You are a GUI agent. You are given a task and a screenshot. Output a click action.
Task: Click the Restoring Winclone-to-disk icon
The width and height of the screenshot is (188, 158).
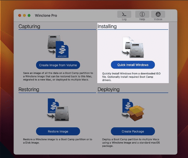58,110
